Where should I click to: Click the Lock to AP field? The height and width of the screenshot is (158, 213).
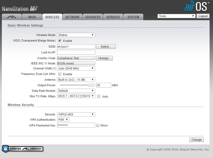[x=76, y=52]
